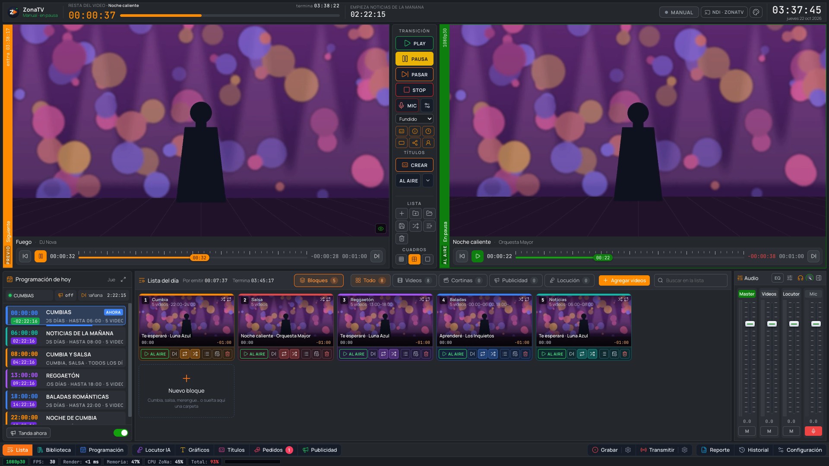Switch to the Biblioteca tab
The height and width of the screenshot is (466, 829).
click(54, 450)
